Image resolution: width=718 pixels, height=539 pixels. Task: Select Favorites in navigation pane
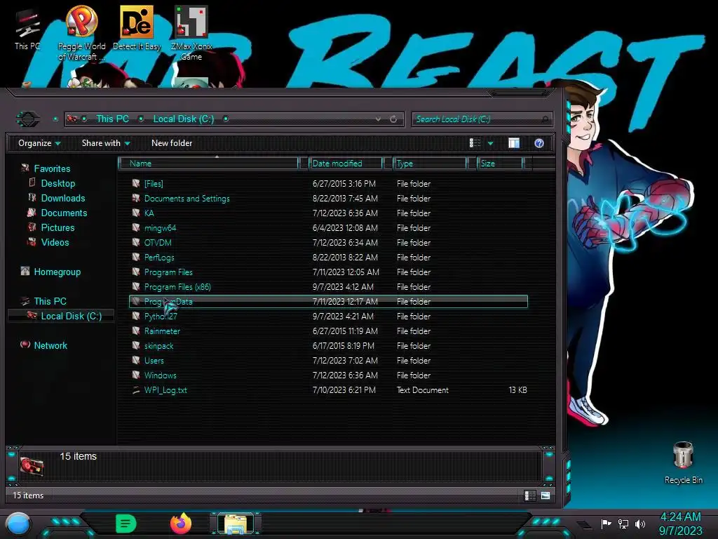pyautogui.click(x=52, y=168)
